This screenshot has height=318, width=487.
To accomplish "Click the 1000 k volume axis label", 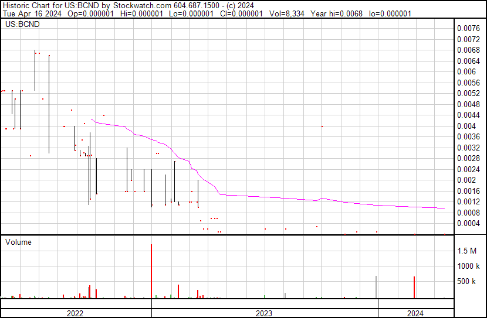I will pos(468,266).
